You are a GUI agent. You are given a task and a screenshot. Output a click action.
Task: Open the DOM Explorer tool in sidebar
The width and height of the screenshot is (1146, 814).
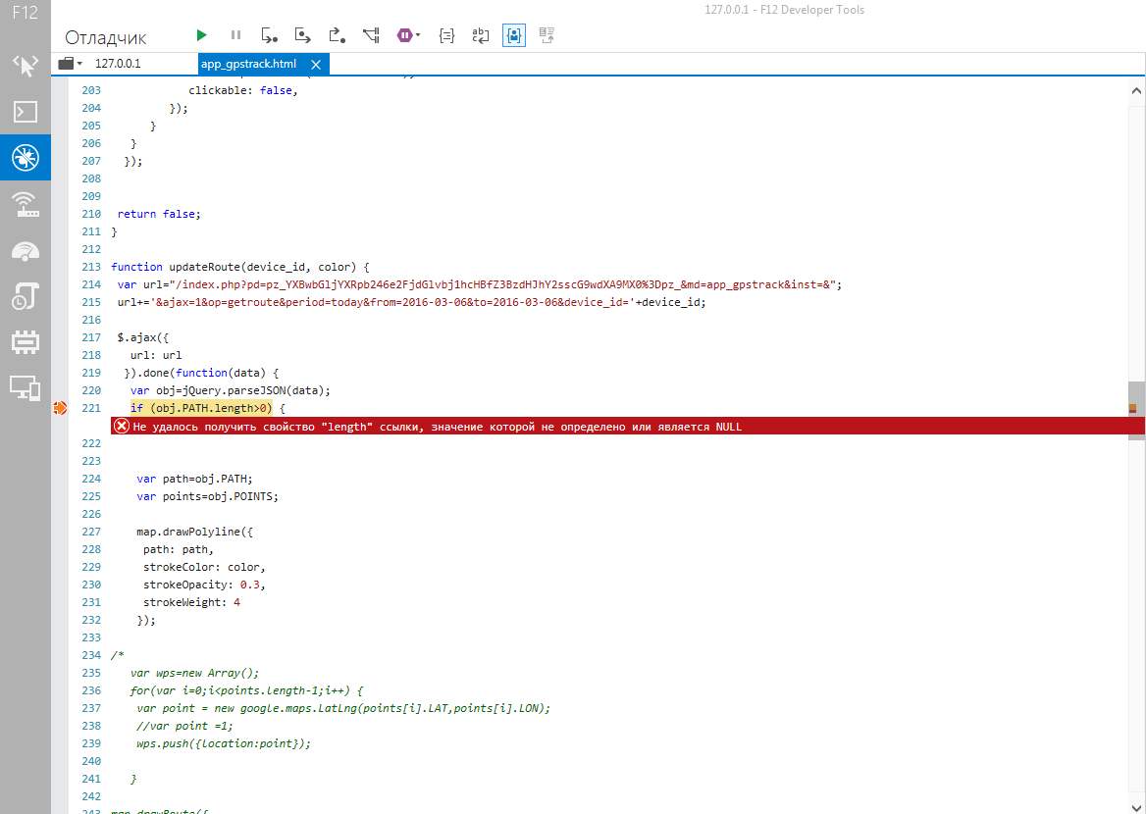tap(25, 66)
